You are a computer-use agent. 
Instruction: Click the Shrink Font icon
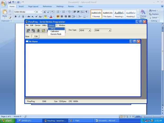(x=48, y=12)
